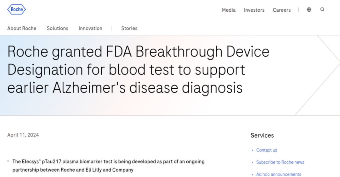Click the search magnifier icon

pyautogui.click(x=322, y=10)
